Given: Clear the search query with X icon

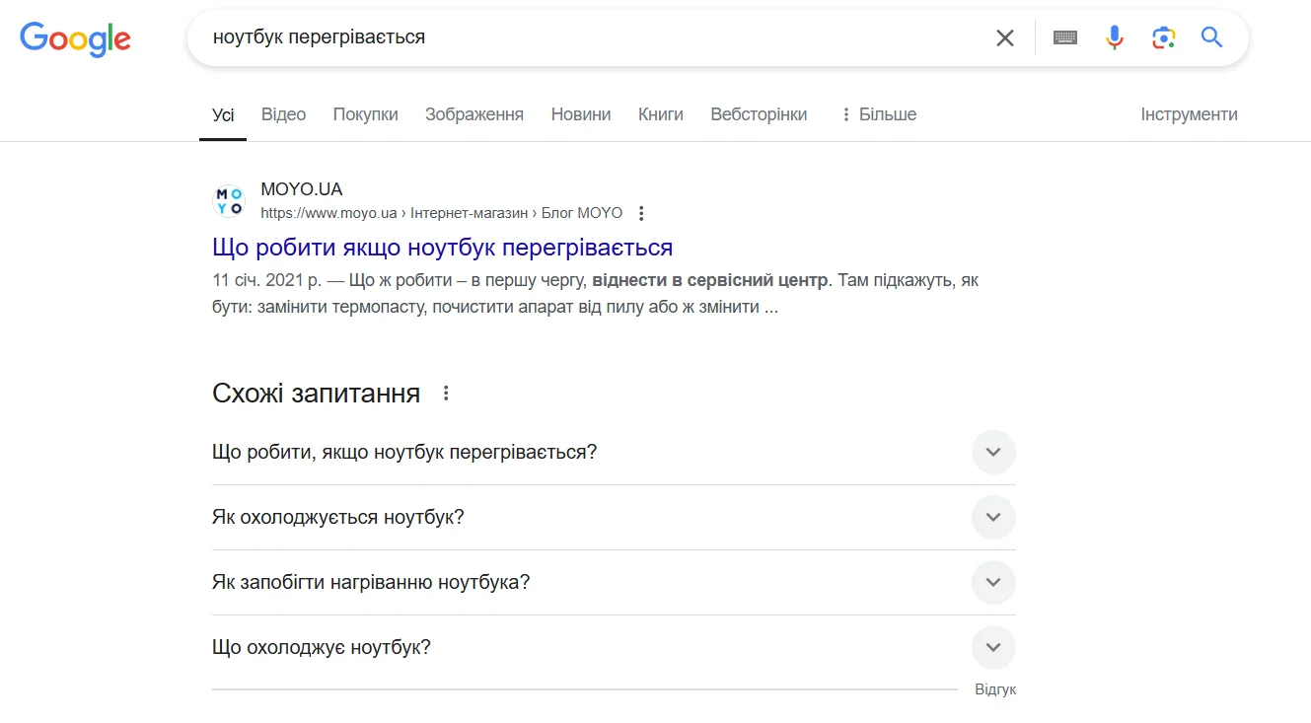Looking at the screenshot, I should coord(1004,37).
